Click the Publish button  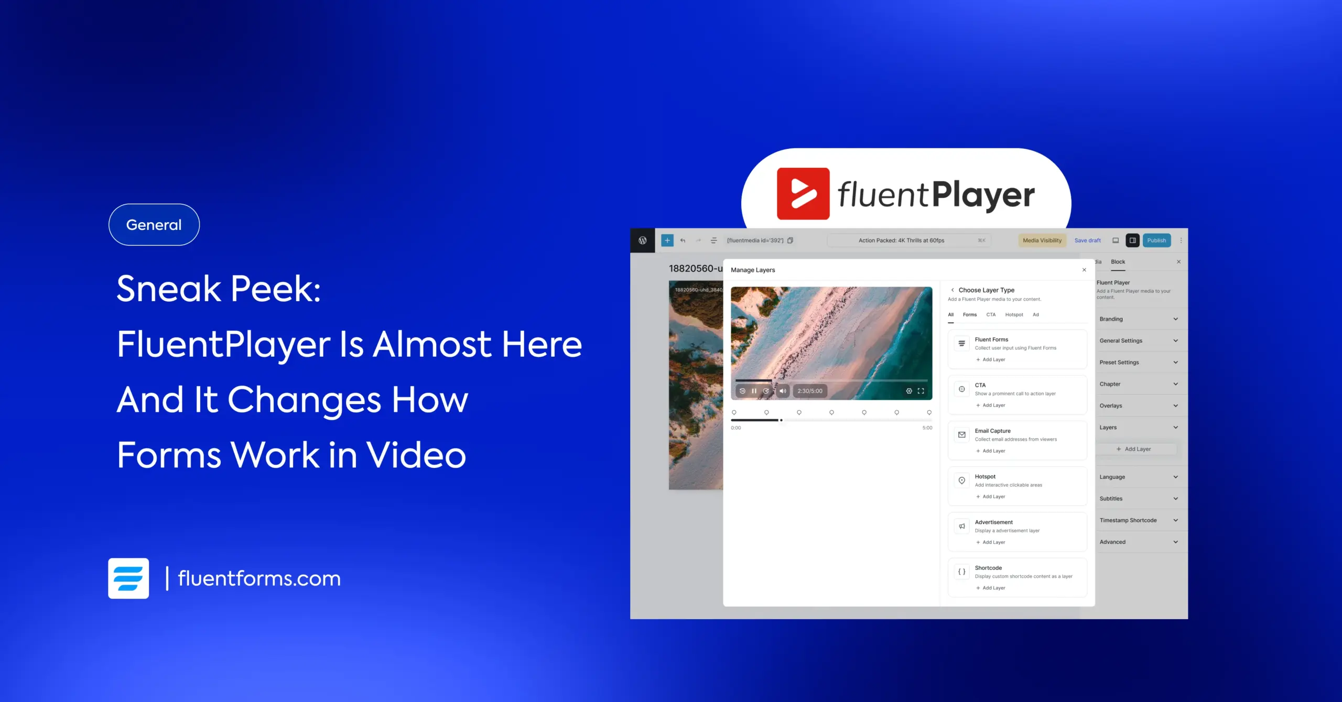1156,240
